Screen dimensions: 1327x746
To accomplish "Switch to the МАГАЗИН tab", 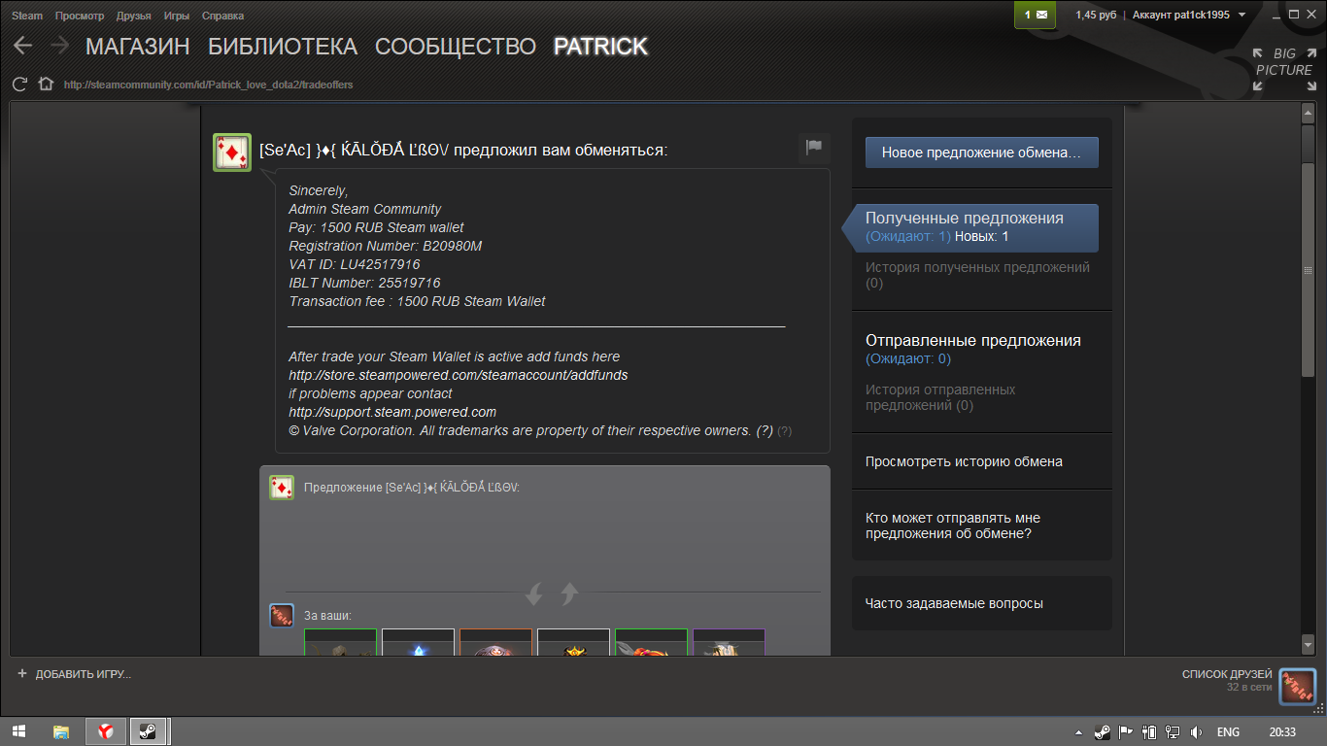I will click(137, 47).
